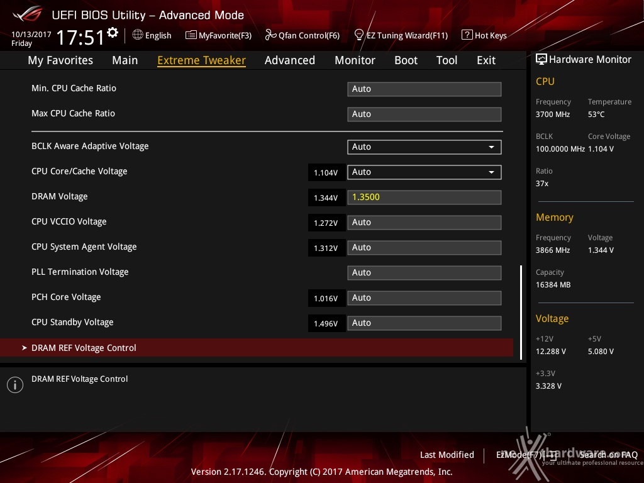Click the Version 2.17.1246 copyright text
The width and height of the screenshot is (644, 483).
tap(321, 472)
